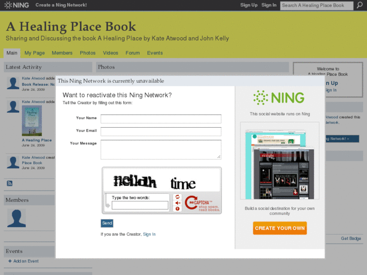Go to the Forum tab

pos(133,53)
